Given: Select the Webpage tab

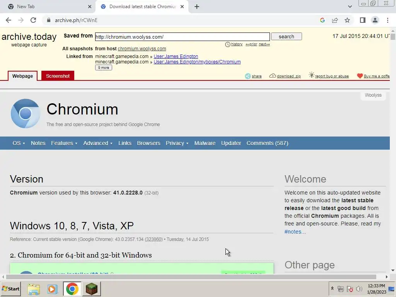Looking at the screenshot, I should (22, 76).
